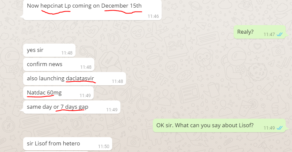Select the 'yes sir' message bubble

[49, 50]
